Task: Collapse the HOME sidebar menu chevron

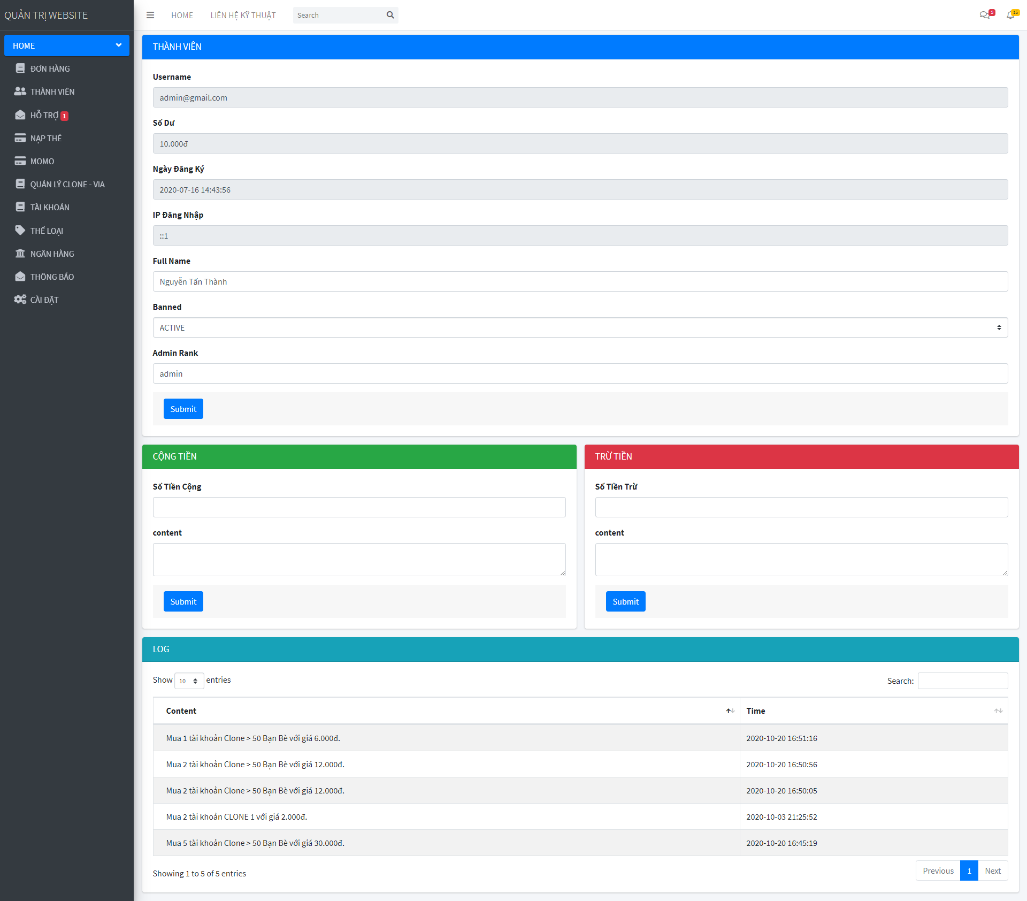Action: point(119,45)
